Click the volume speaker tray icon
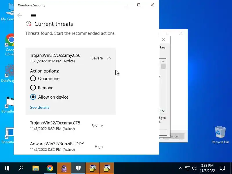Viewport: 232px width, 174px height. [194, 168]
